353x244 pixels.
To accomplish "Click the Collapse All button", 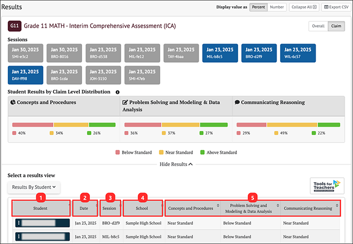I will [304, 7].
